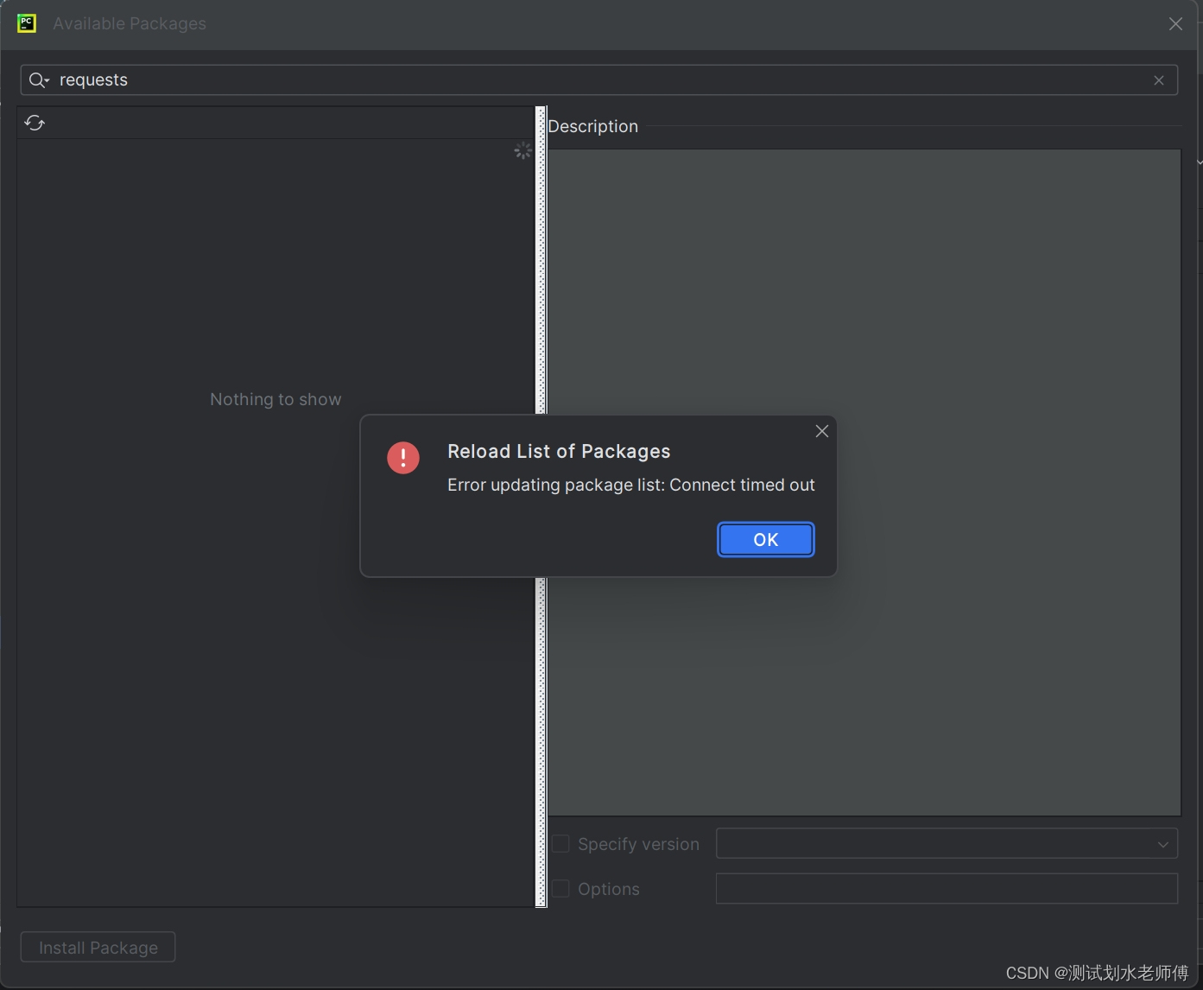Click the loading spinner in package list

point(522,151)
